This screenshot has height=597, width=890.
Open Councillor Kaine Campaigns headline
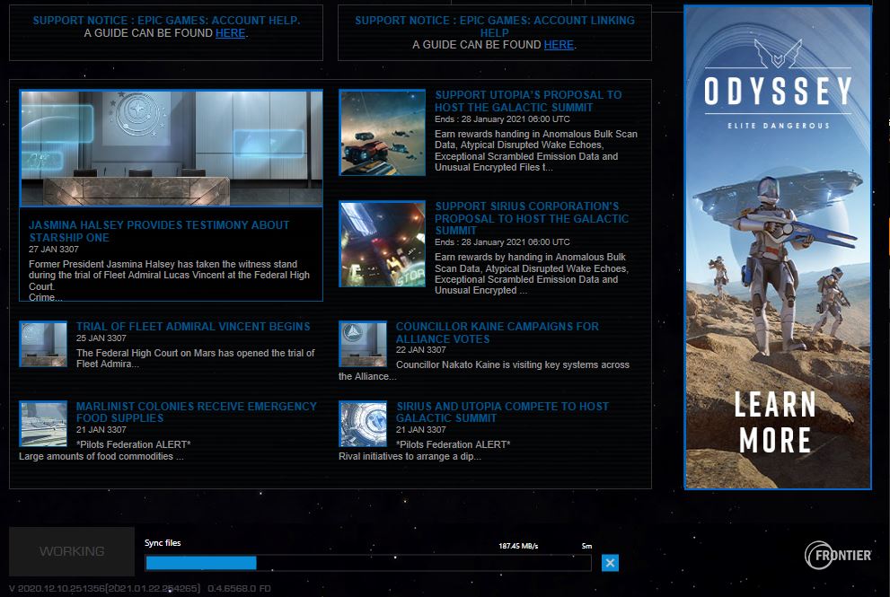coord(498,332)
